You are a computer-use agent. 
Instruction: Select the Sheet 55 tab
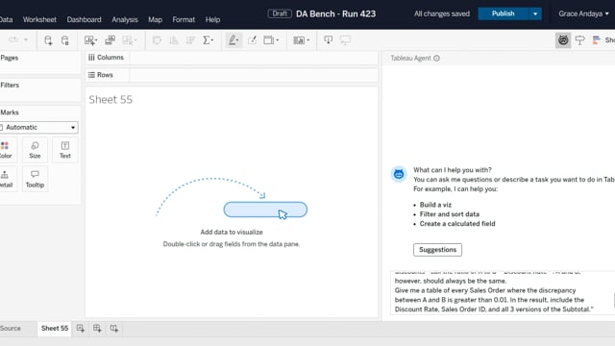(55, 329)
